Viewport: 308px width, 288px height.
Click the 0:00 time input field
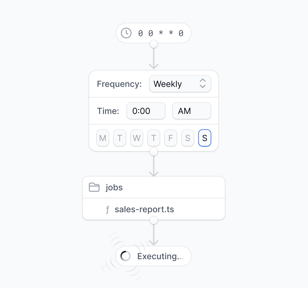pos(146,111)
